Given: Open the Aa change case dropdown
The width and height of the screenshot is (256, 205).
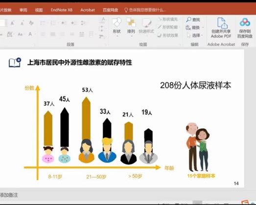Looking at the screenshot, I should 21,34.
